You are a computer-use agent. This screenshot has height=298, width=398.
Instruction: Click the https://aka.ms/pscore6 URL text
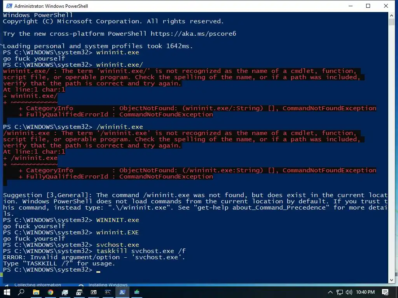pos(194,34)
